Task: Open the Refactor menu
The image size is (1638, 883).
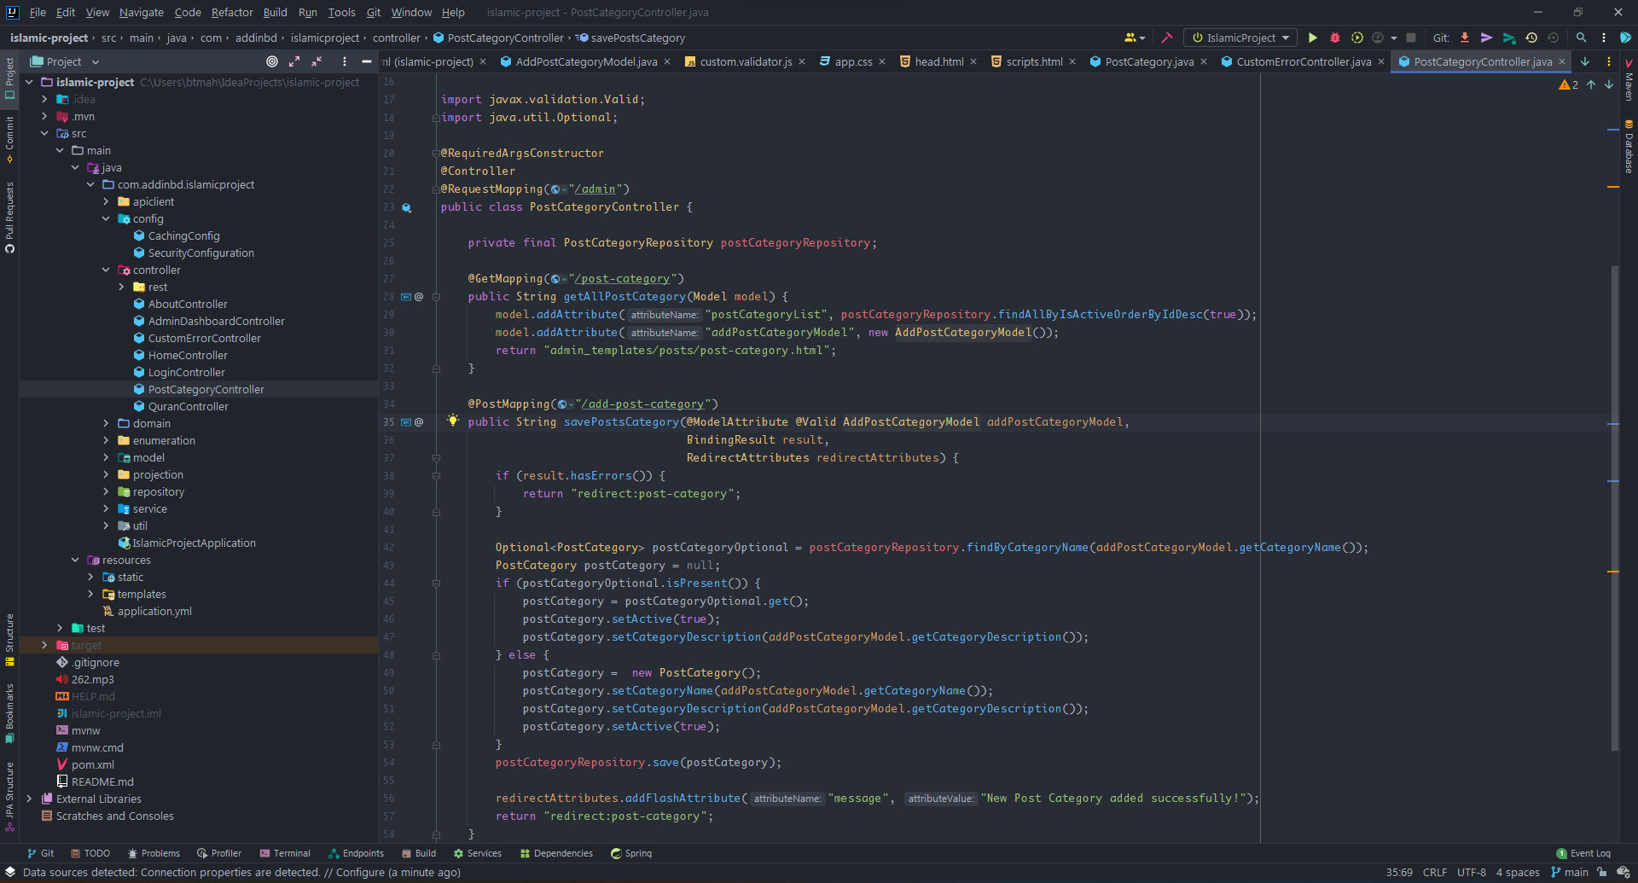Action: coord(232,12)
